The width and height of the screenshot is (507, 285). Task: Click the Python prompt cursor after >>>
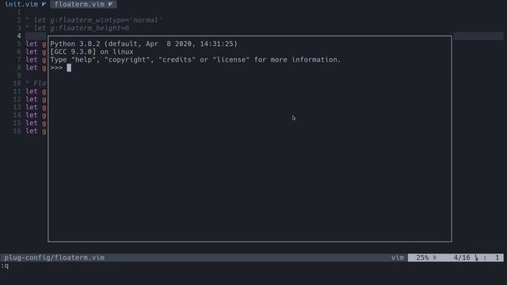click(x=69, y=67)
